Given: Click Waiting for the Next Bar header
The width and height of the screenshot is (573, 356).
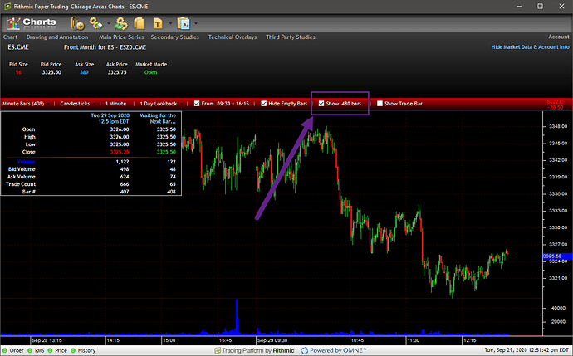Looking at the screenshot, I should coord(158,119).
